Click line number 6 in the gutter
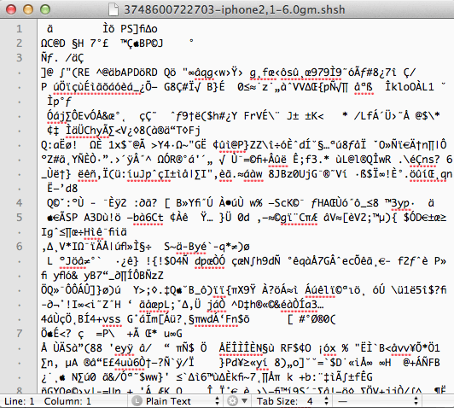This screenshot has height=408, width=454. 19,247
